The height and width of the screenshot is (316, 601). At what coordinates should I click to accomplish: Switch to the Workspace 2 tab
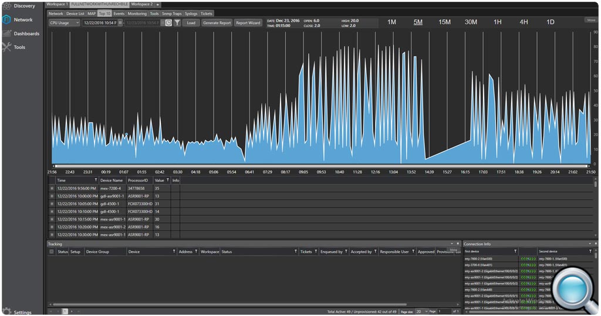click(x=142, y=4)
